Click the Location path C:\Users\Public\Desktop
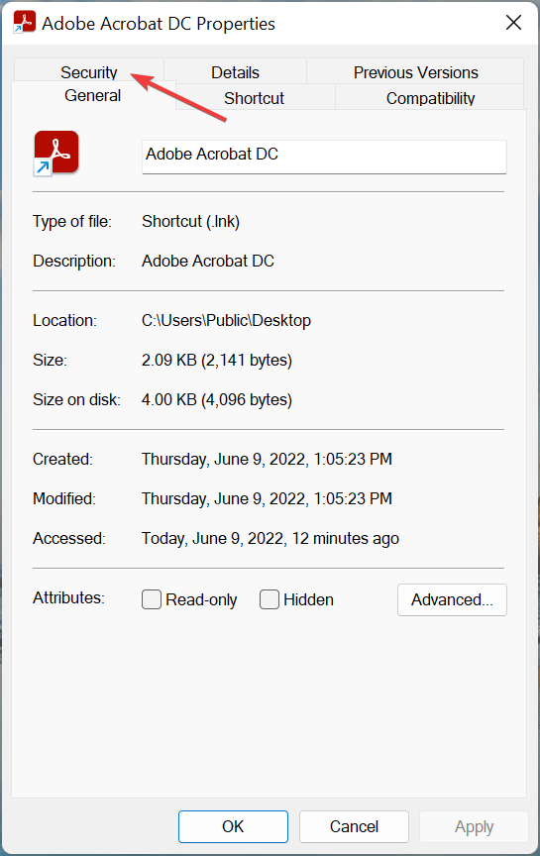 click(226, 320)
